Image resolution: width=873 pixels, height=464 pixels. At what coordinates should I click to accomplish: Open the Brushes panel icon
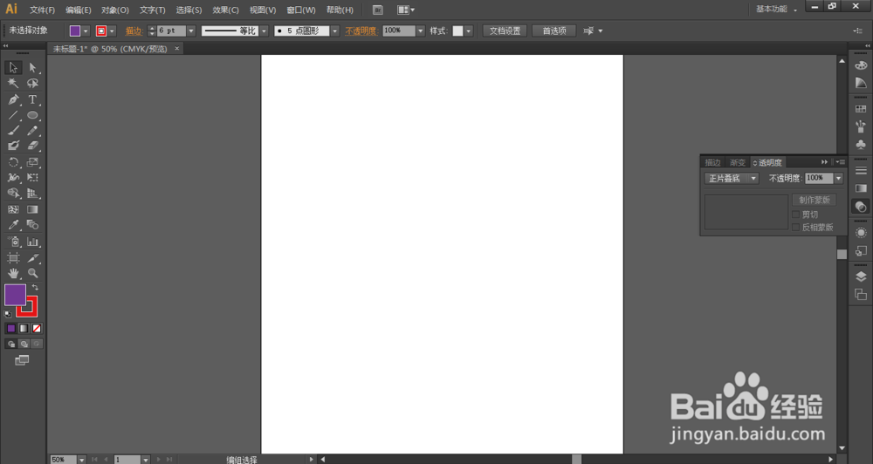pyautogui.click(x=861, y=126)
